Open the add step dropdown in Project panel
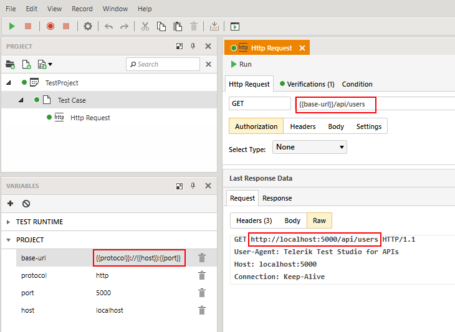 pyautogui.click(x=45, y=64)
